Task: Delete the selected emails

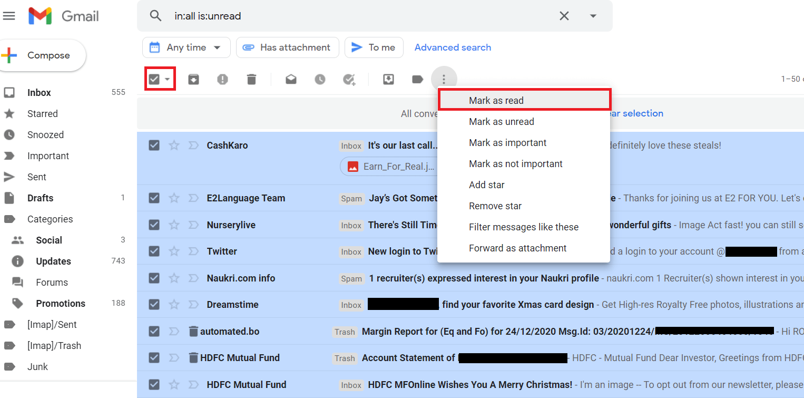Action: pos(251,79)
